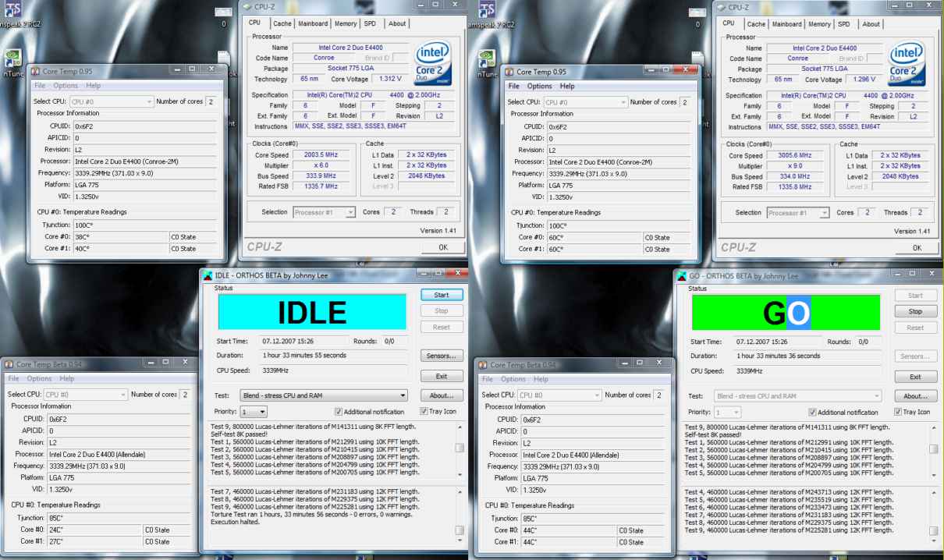Click the large IDLE status banner in Orthos
944x560 pixels.
[312, 312]
